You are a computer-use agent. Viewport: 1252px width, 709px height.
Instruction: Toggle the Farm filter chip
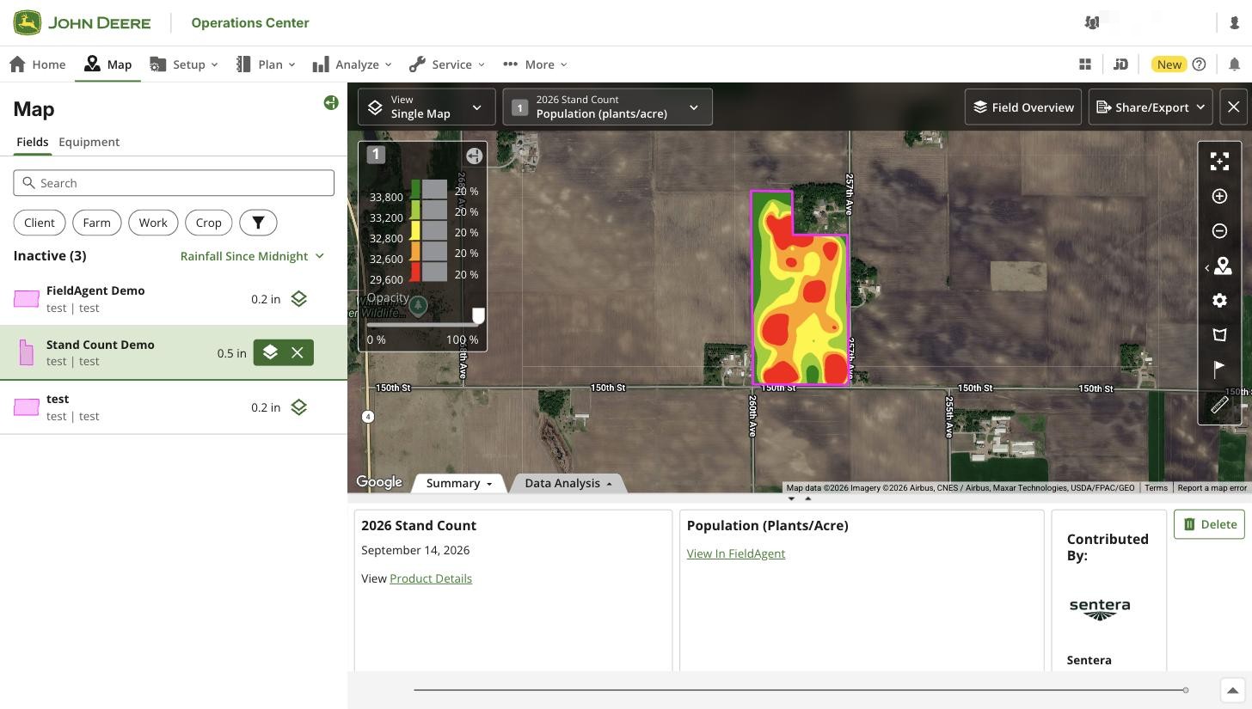97,223
